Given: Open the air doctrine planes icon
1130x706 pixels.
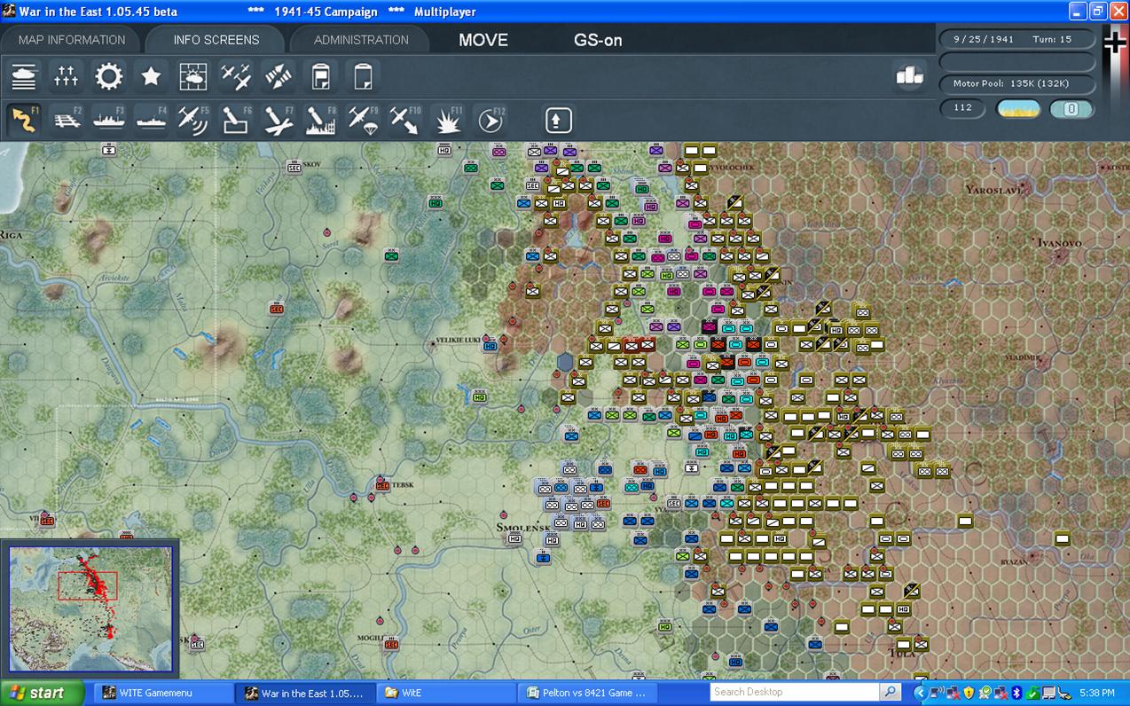Looking at the screenshot, I should pos(236,77).
